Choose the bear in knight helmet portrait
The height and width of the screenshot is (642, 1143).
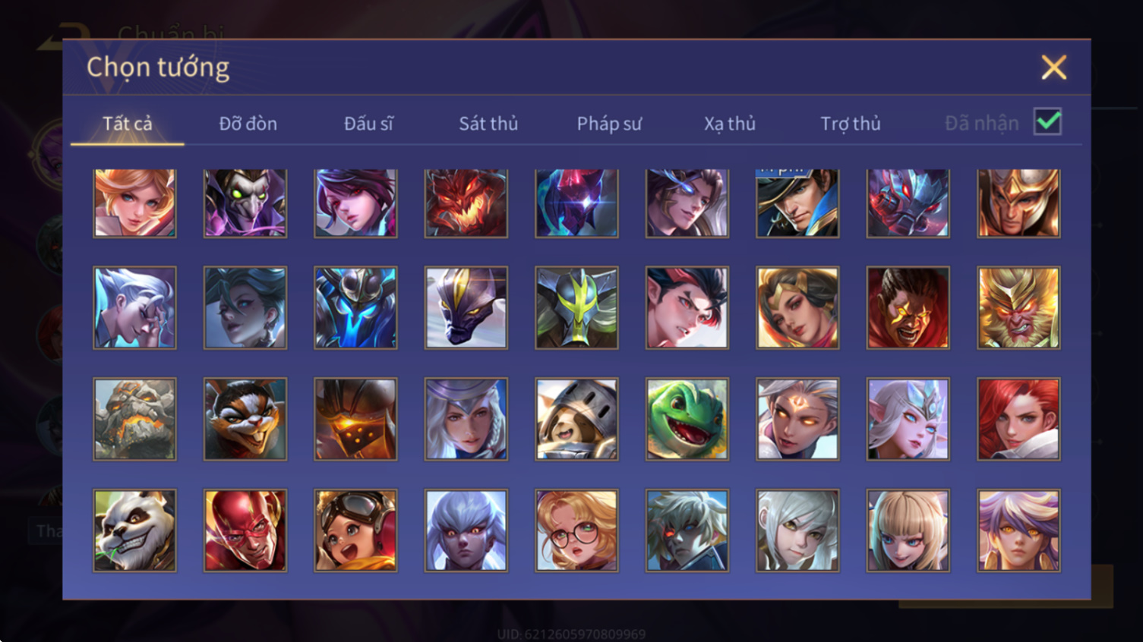click(576, 419)
